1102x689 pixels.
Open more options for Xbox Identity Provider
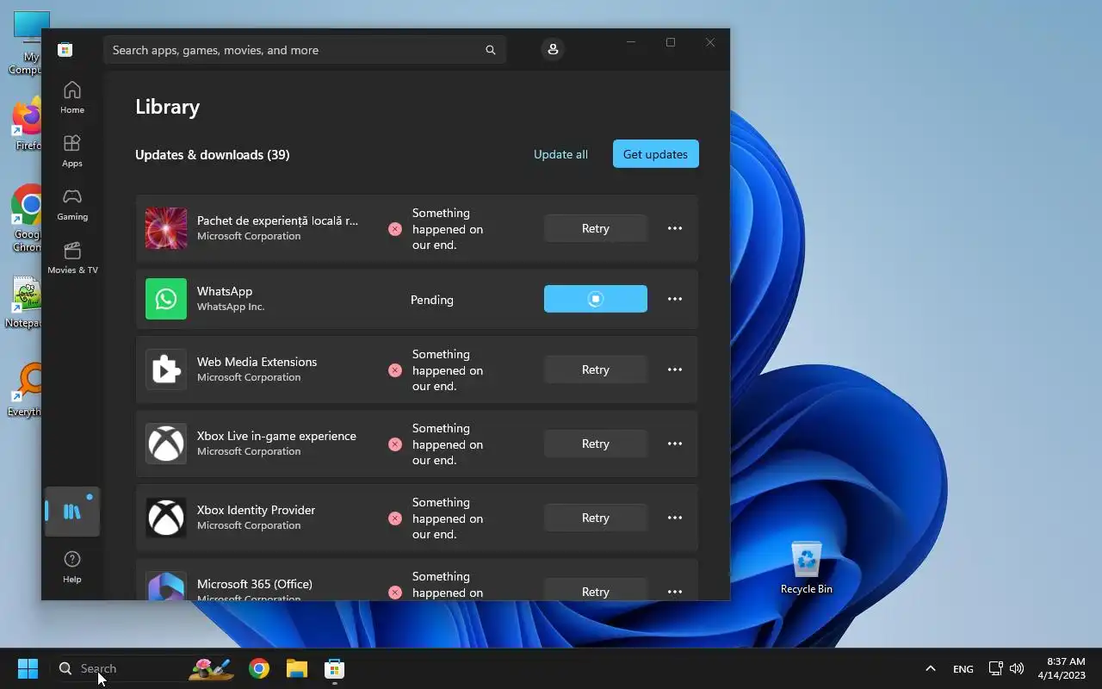pos(675,518)
